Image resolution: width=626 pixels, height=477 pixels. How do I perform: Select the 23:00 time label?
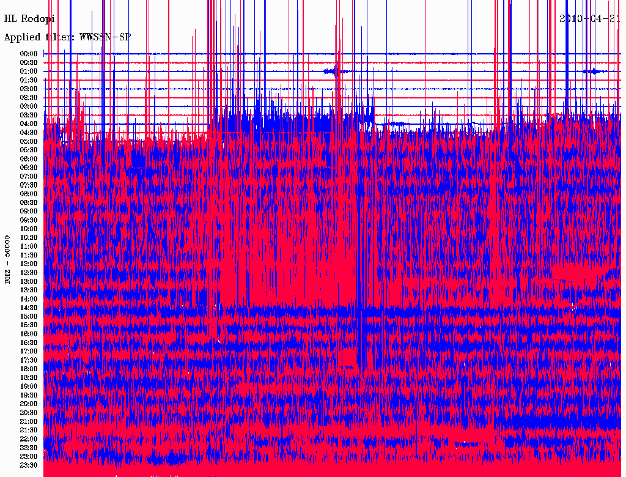pos(29,456)
